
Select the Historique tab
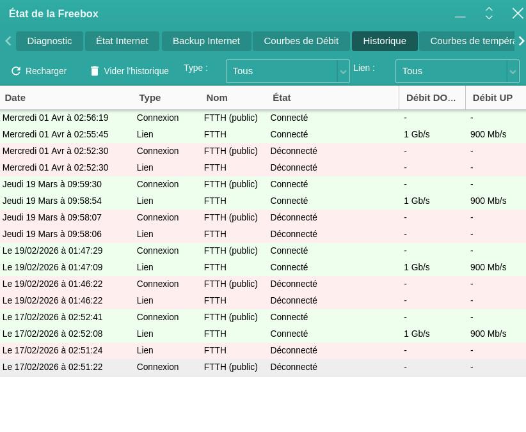click(385, 41)
